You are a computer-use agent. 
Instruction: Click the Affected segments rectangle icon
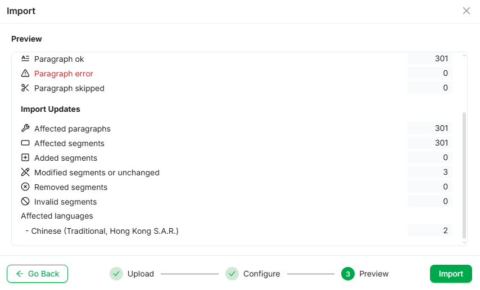[x=25, y=143]
